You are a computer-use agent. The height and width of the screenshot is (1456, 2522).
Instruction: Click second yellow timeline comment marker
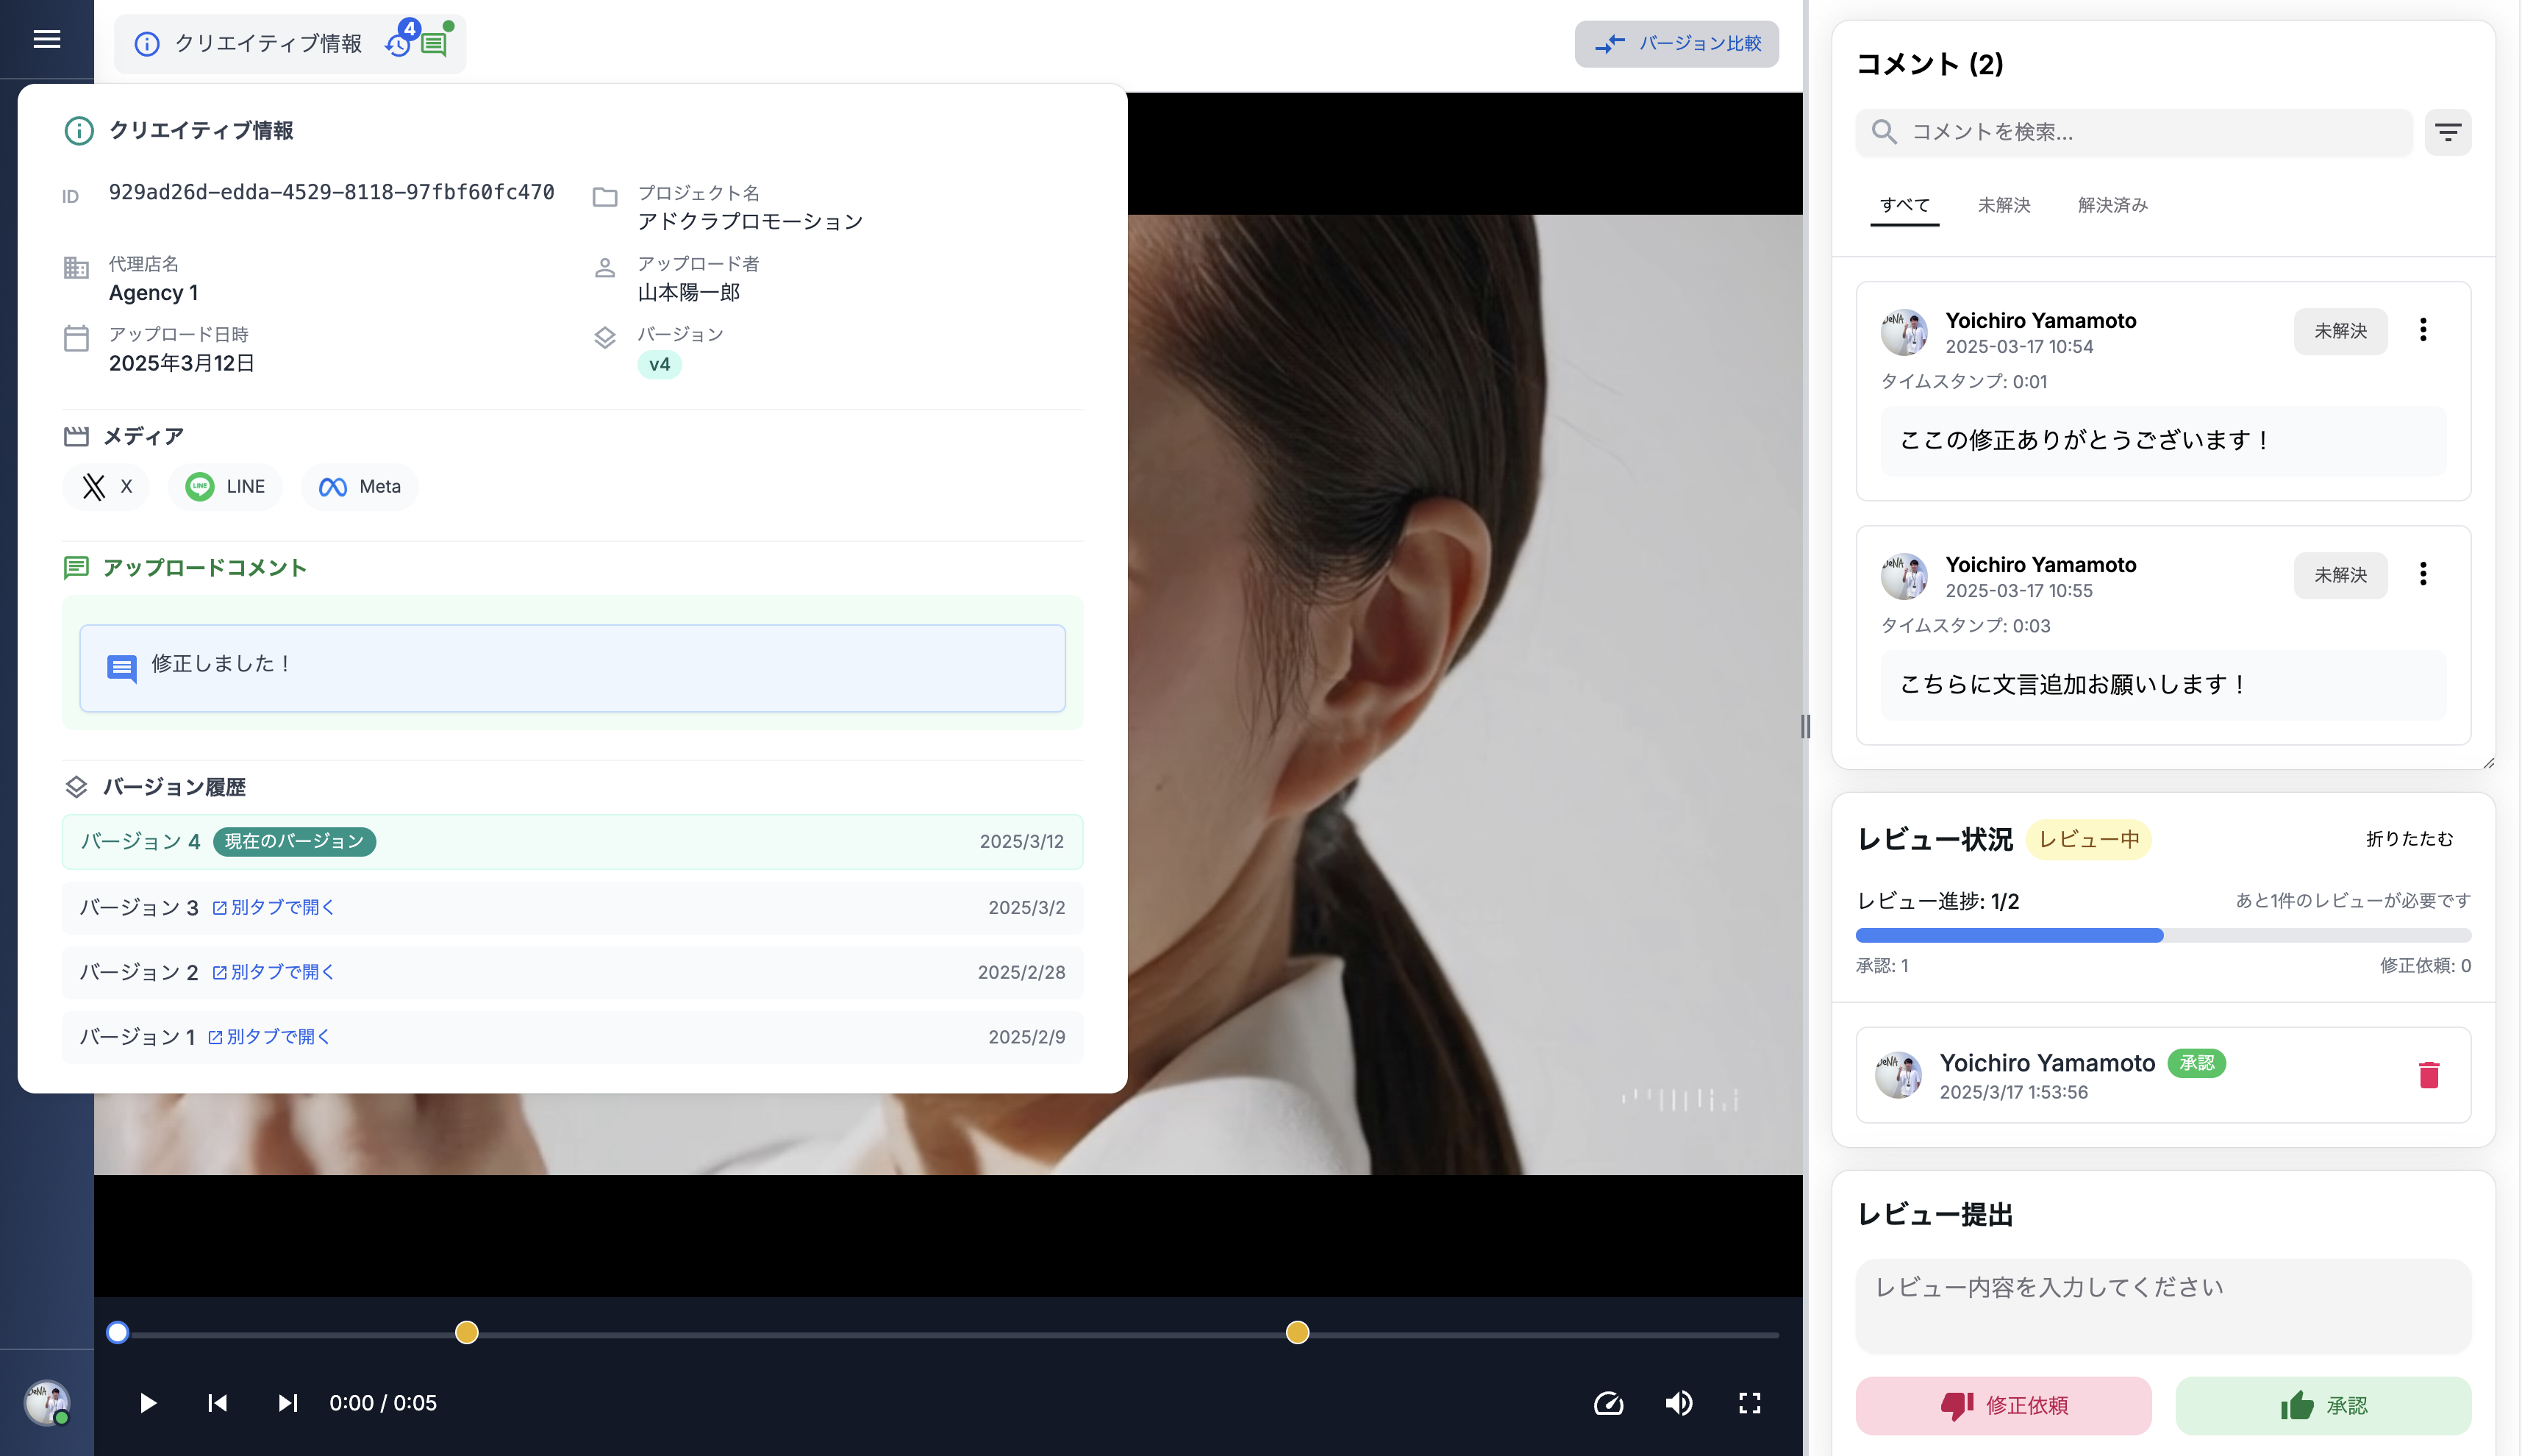point(1296,1333)
